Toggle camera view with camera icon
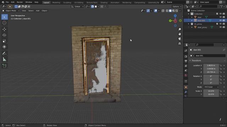 pyautogui.click(x=179, y=39)
